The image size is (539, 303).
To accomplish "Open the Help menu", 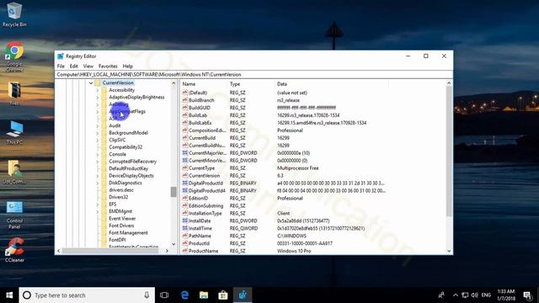I will pos(127,66).
